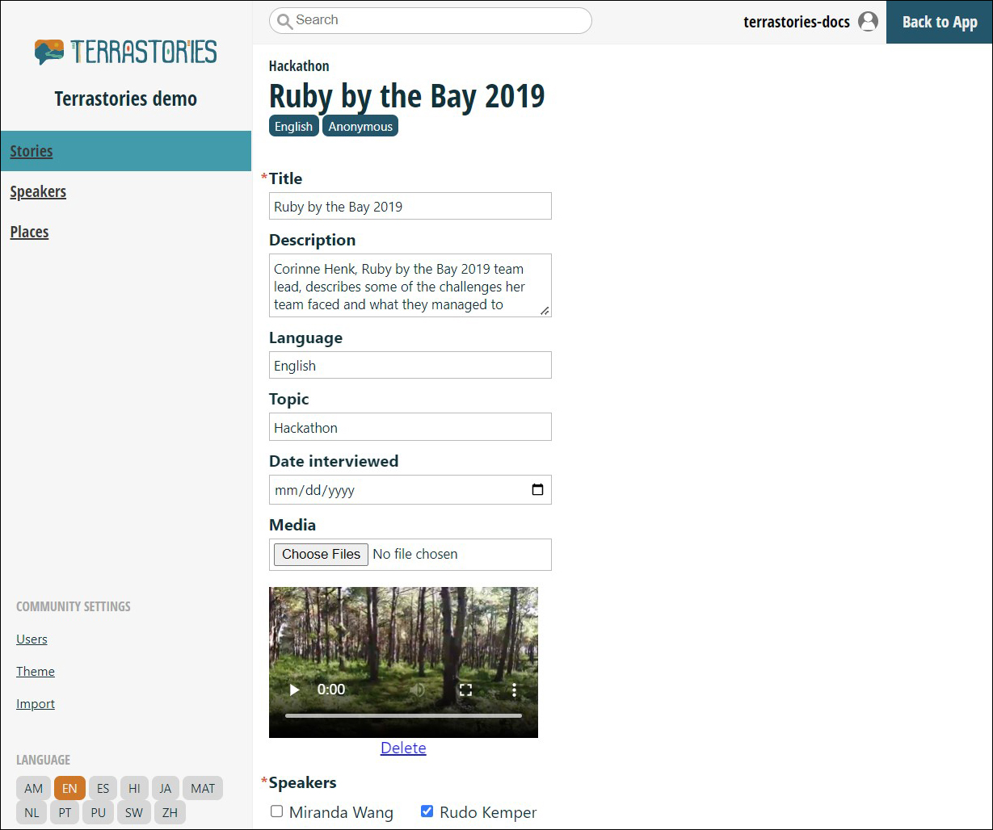Select the Language field showing English

pyautogui.click(x=410, y=366)
